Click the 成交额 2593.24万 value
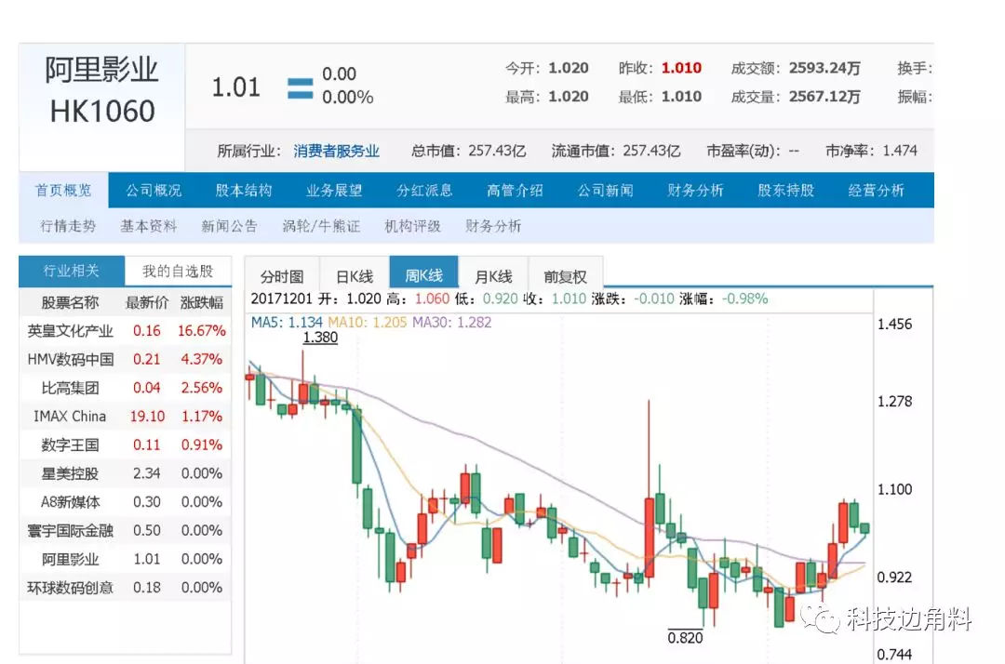The width and height of the screenshot is (1005, 664). pyautogui.click(x=824, y=69)
